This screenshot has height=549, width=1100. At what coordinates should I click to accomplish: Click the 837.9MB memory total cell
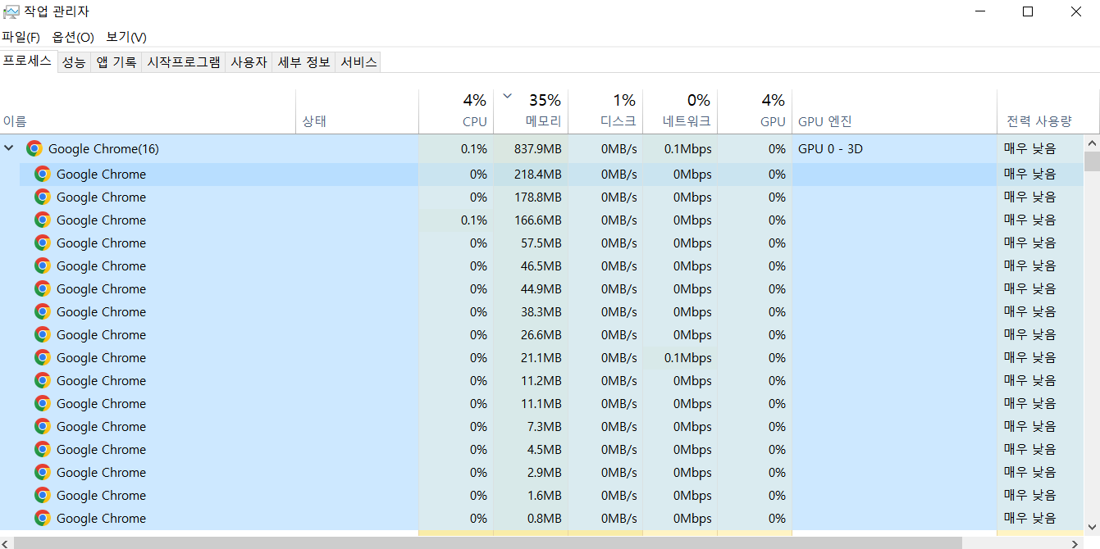point(531,149)
